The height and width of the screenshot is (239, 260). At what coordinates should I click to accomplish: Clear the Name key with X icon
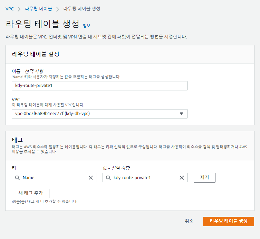tap(91, 178)
